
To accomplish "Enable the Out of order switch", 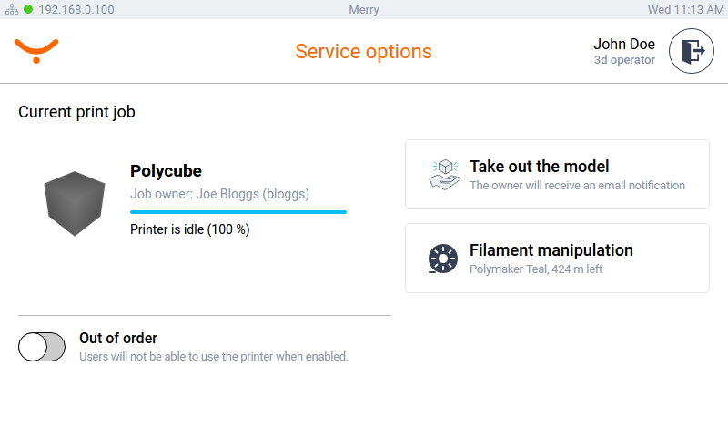I will point(42,347).
